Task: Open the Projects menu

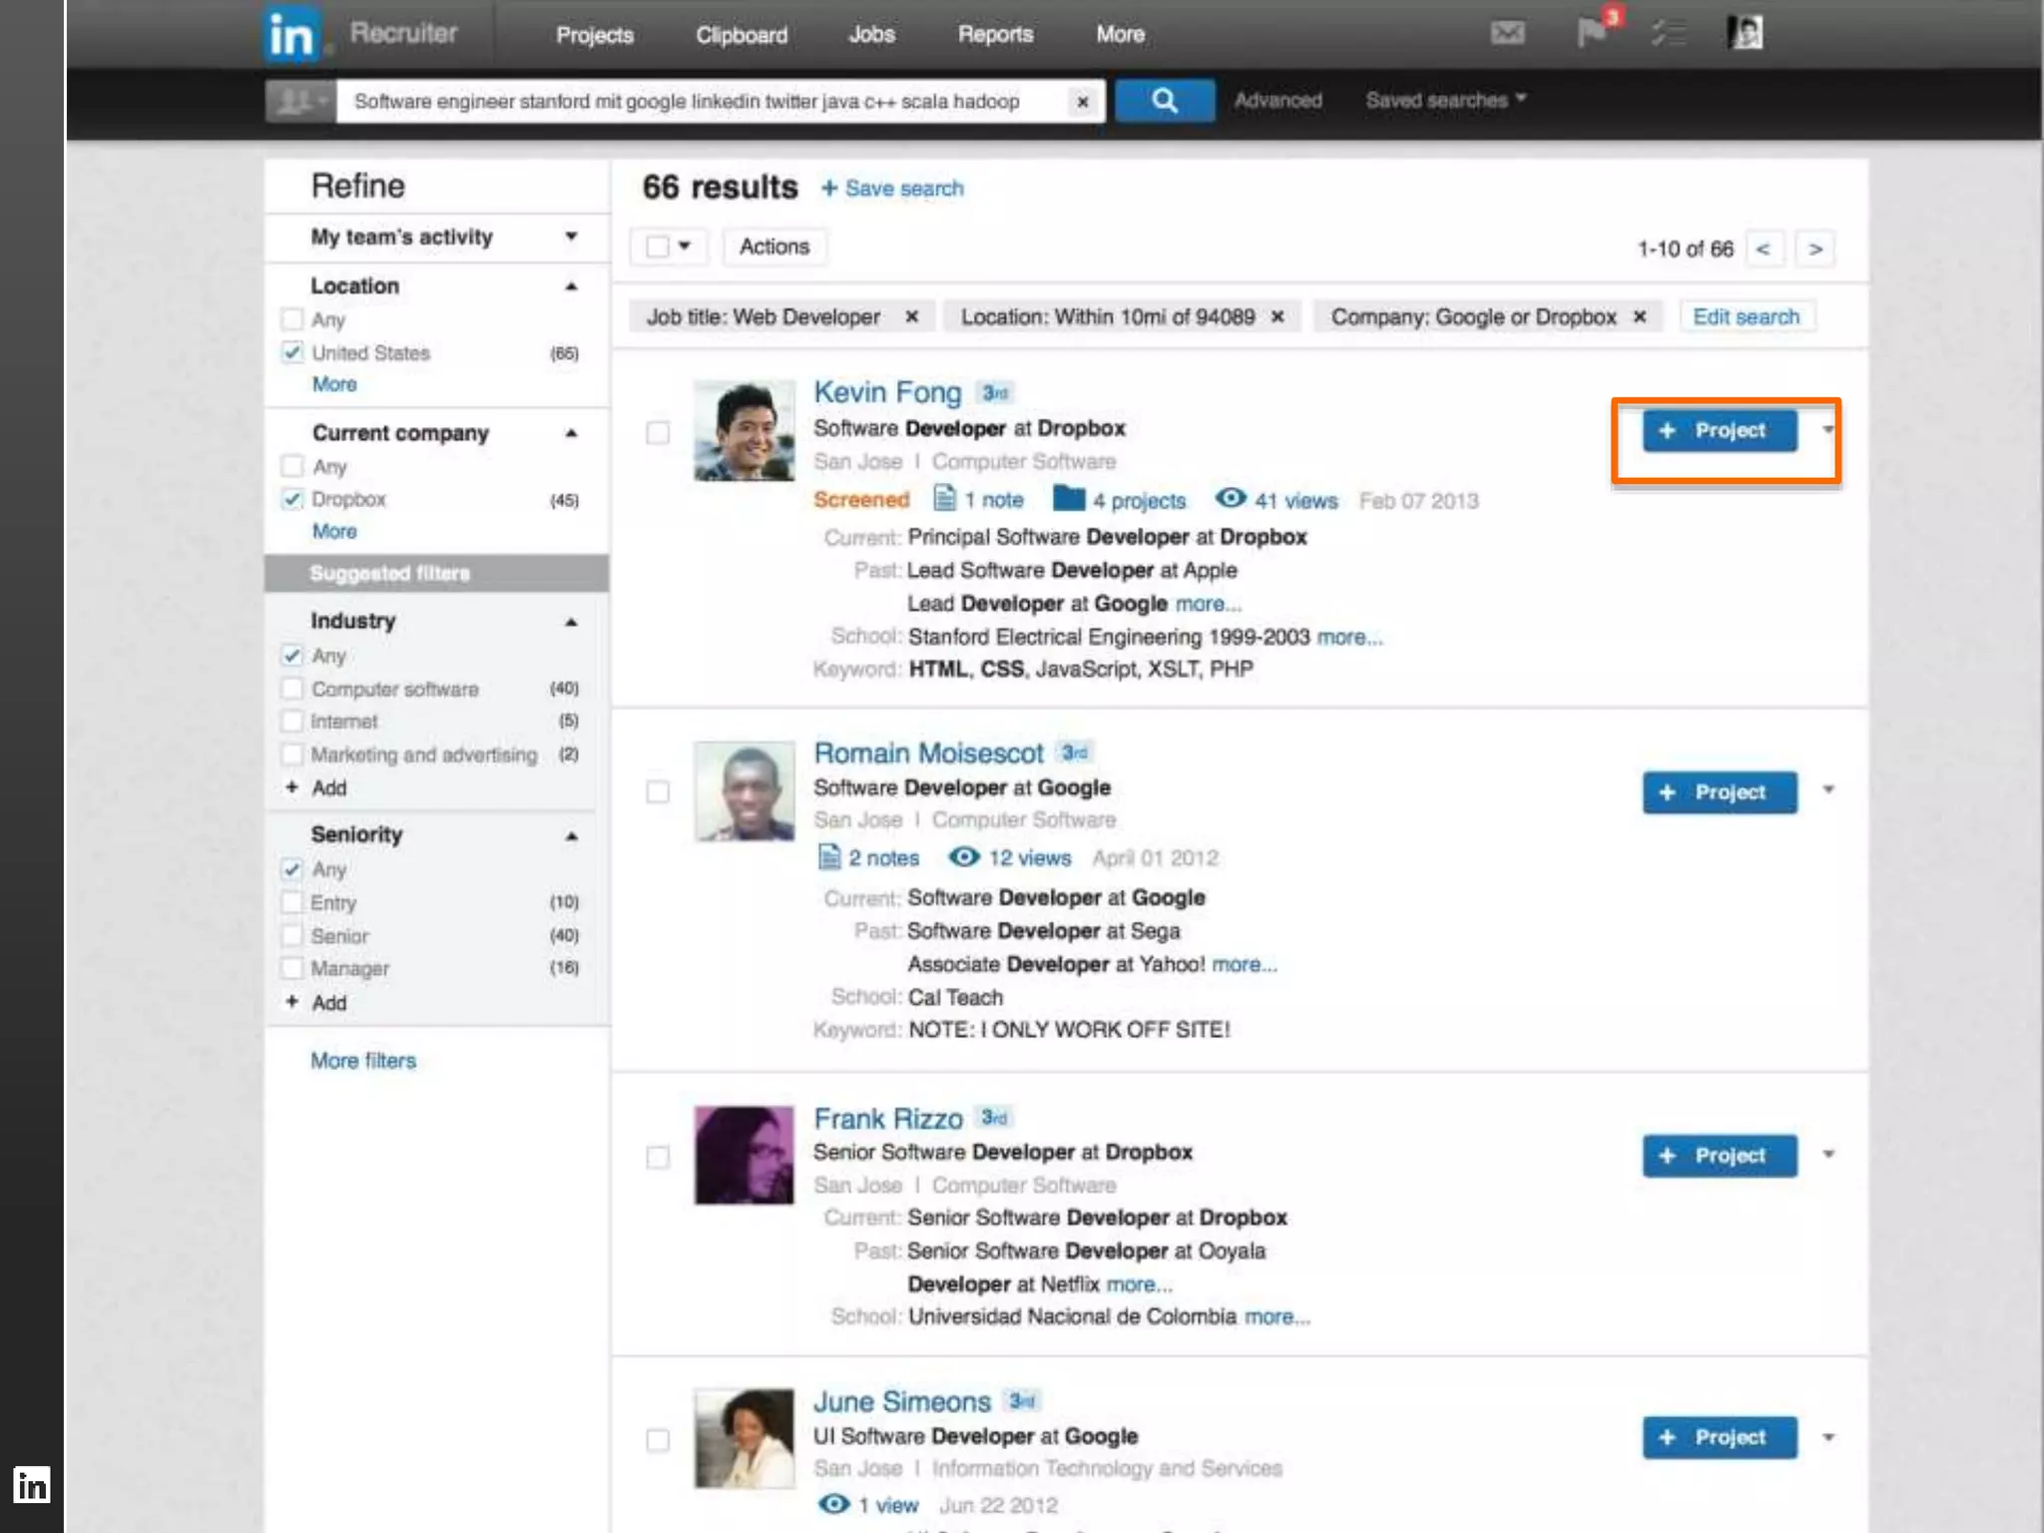Action: [594, 35]
